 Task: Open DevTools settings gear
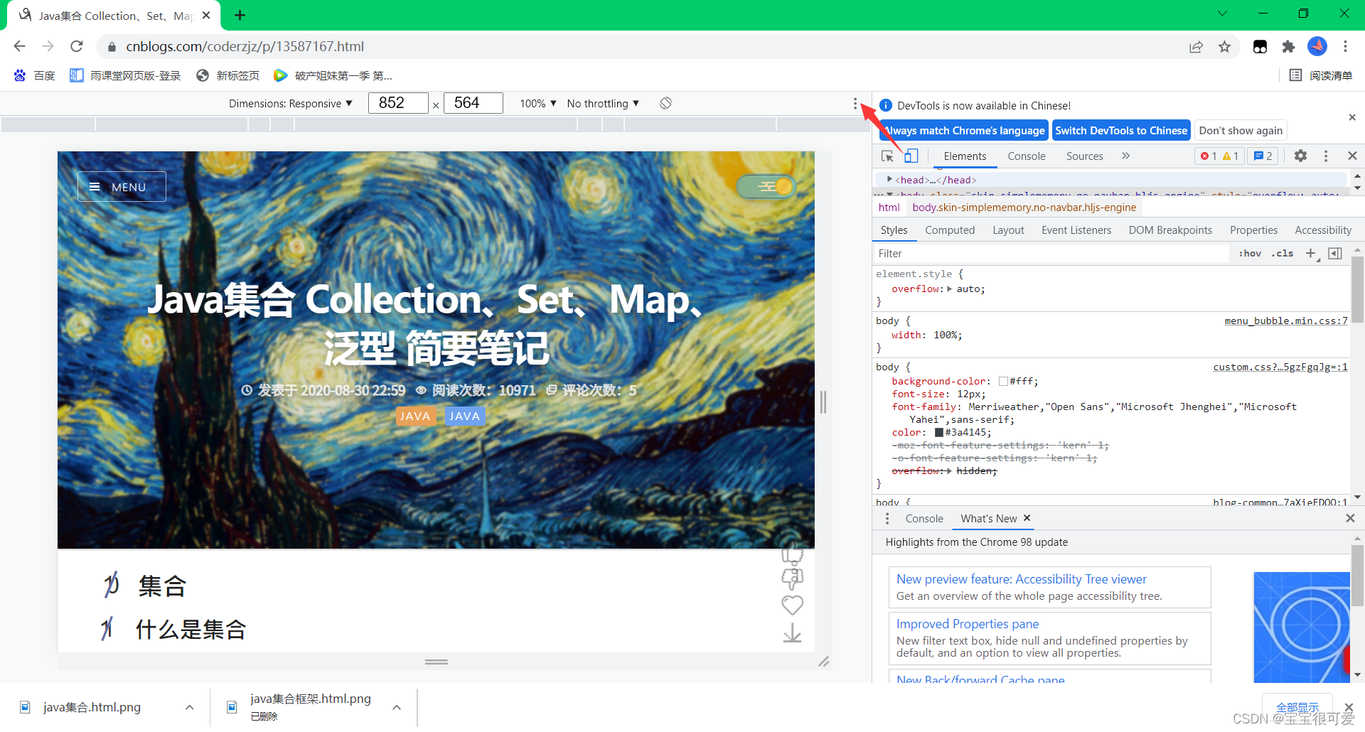click(x=1300, y=156)
